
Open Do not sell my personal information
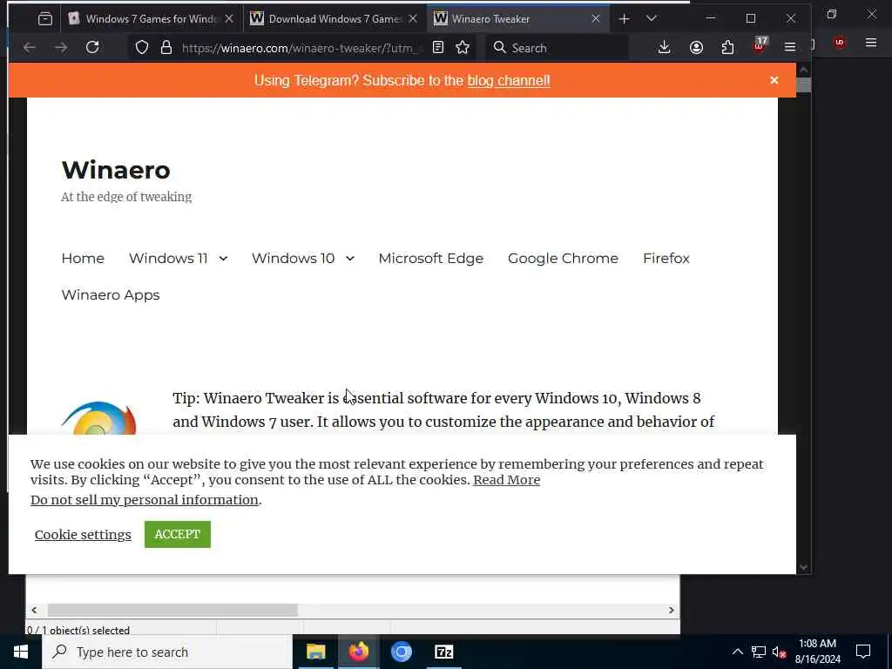pyautogui.click(x=145, y=500)
